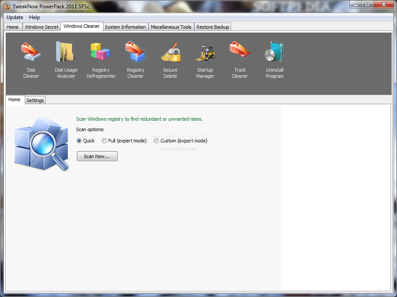Screen dimensions: 397x297
Task: Open the Secure Delete tool
Action: coord(170,60)
